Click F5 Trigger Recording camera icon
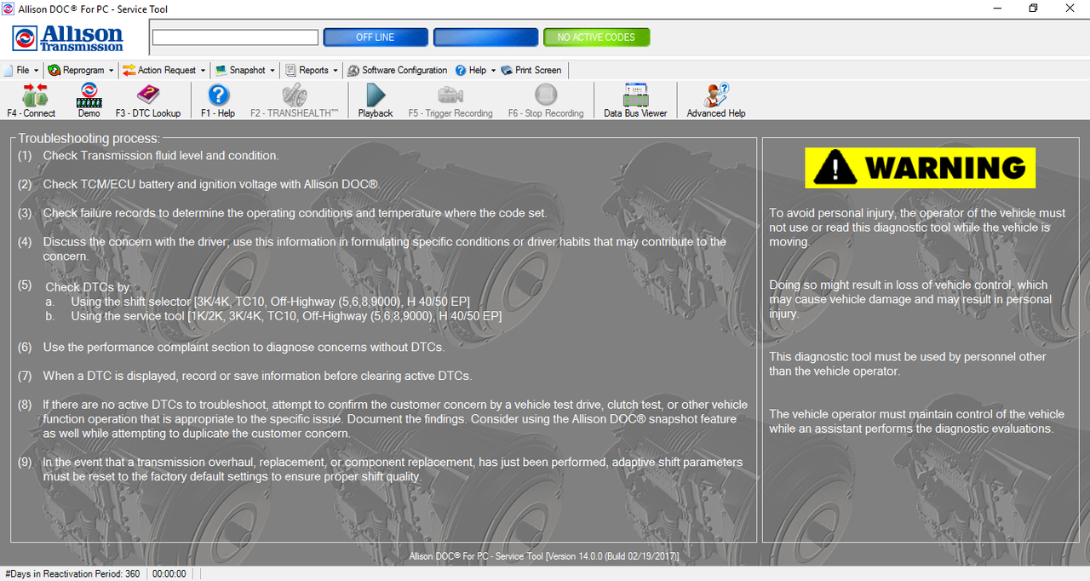1090x581 pixels. pos(450,95)
